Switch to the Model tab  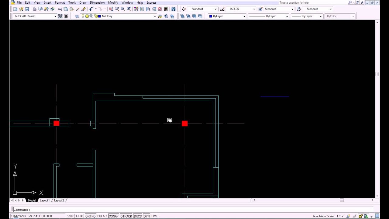point(32,200)
